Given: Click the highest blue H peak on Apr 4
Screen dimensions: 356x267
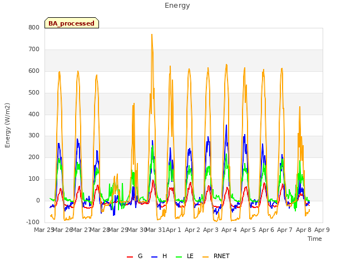Looking at the screenshot, I should [226, 125].
